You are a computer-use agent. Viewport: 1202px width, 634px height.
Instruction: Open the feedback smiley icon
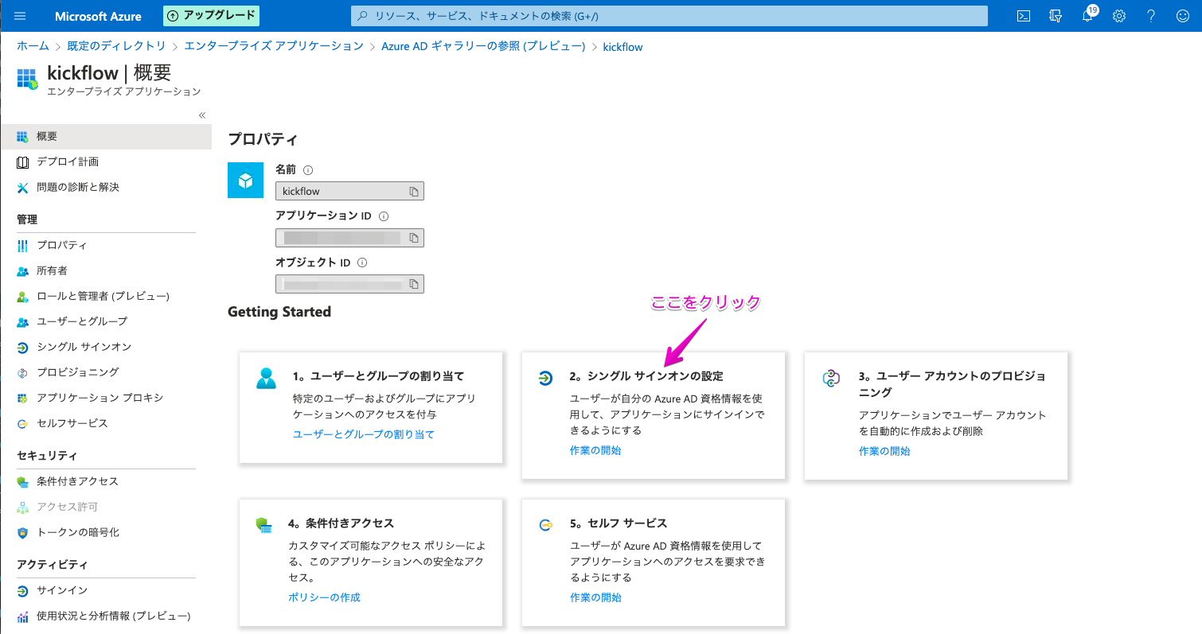tap(1182, 16)
